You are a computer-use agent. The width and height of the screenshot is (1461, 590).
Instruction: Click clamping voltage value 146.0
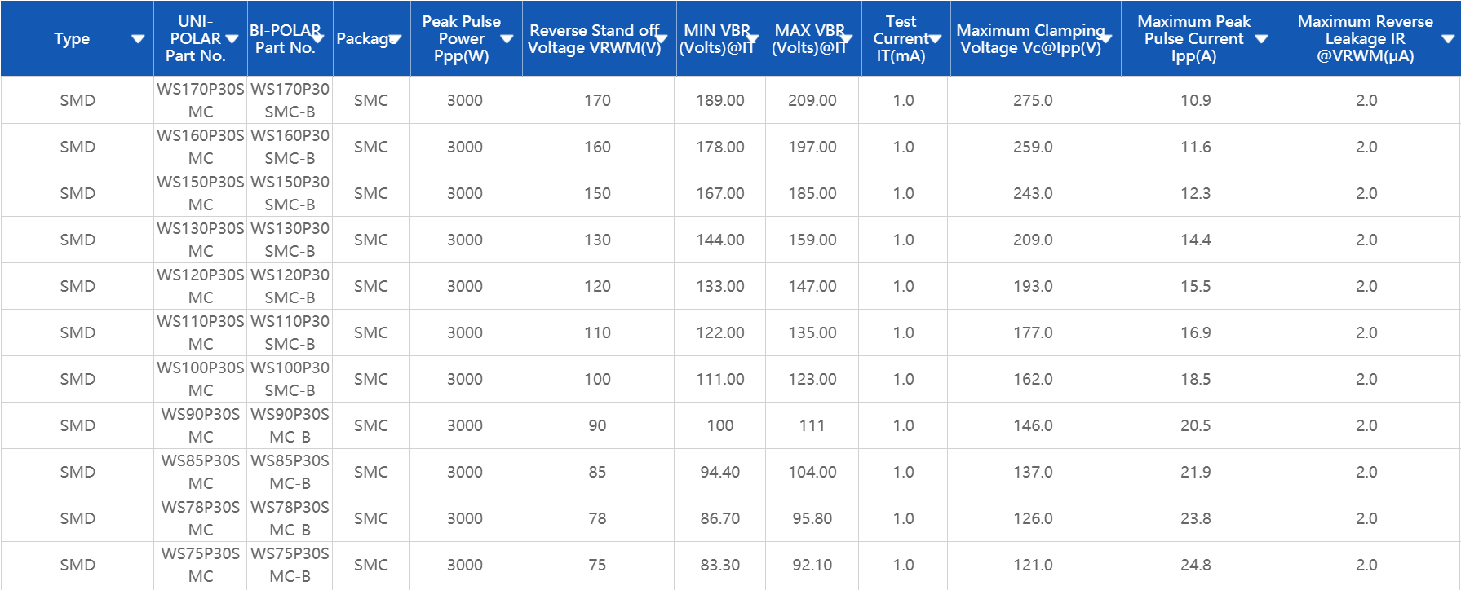(1033, 425)
